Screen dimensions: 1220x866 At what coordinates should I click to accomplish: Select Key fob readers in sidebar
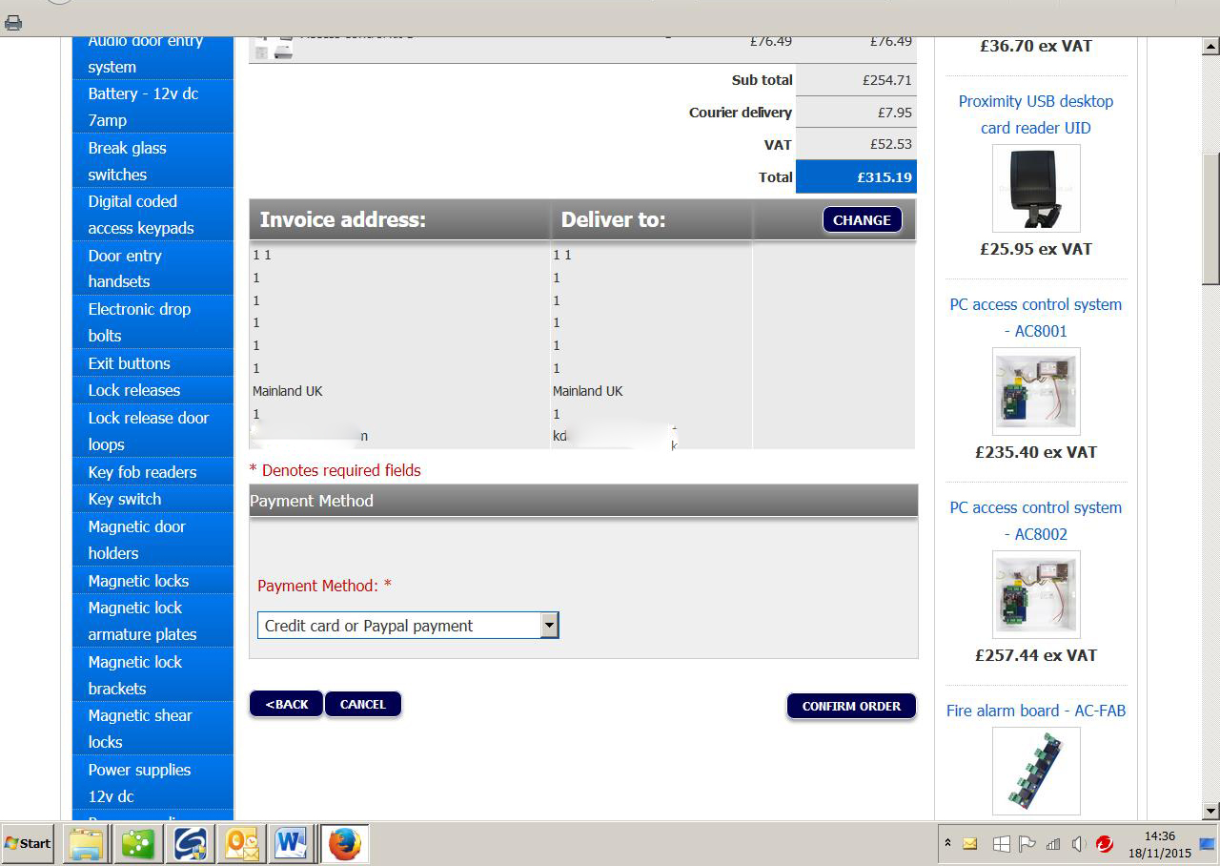tap(142, 472)
